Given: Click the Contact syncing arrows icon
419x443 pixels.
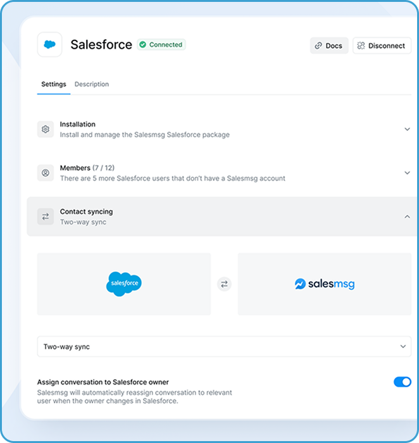Looking at the screenshot, I should pyautogui.click(x=46, y=216).
